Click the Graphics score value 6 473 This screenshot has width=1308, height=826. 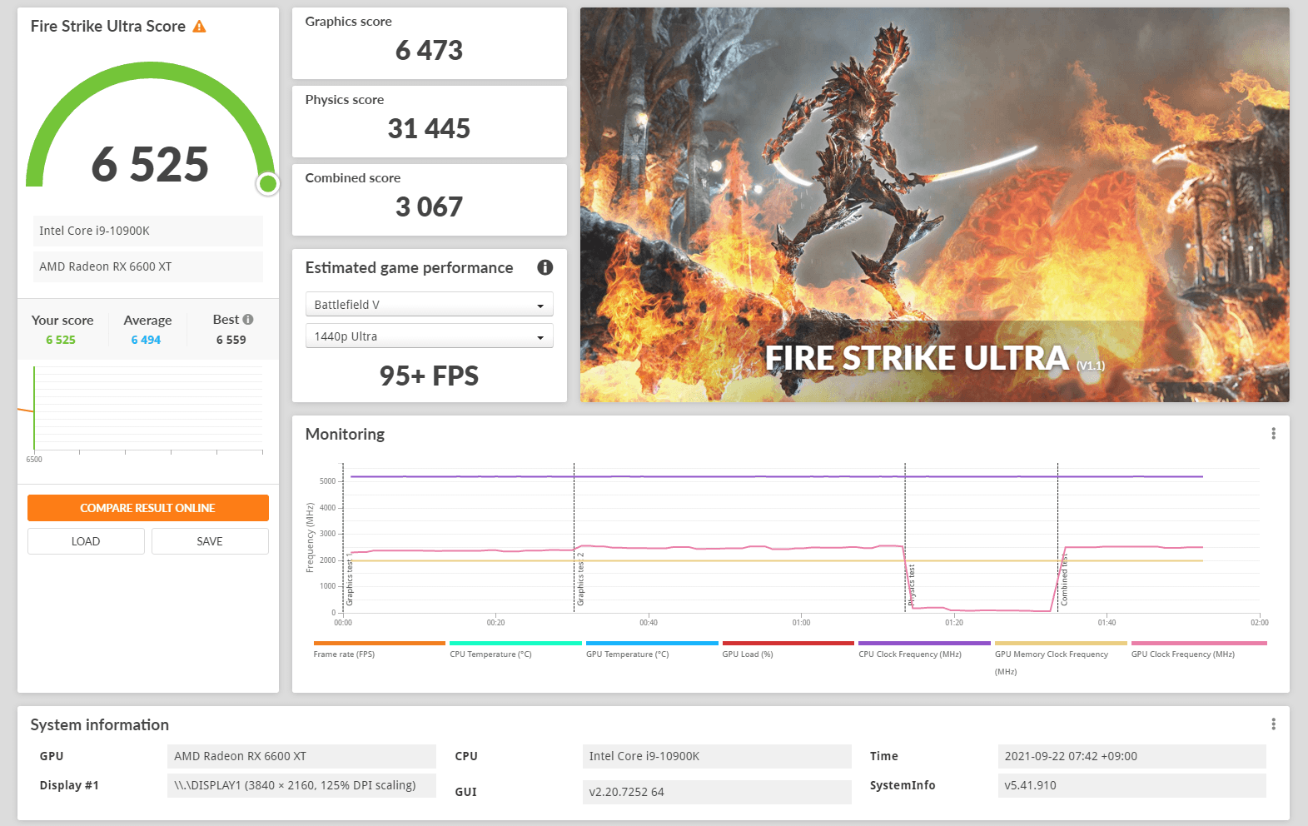tap(429, 51)
